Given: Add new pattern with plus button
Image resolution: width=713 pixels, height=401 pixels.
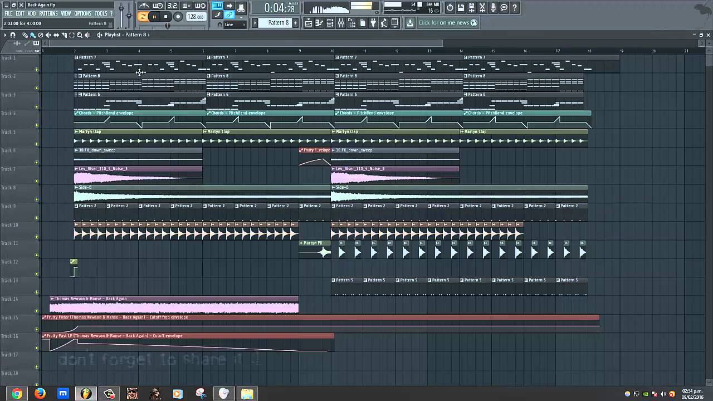Looking at the screenshot, I should tap(295, 23).
